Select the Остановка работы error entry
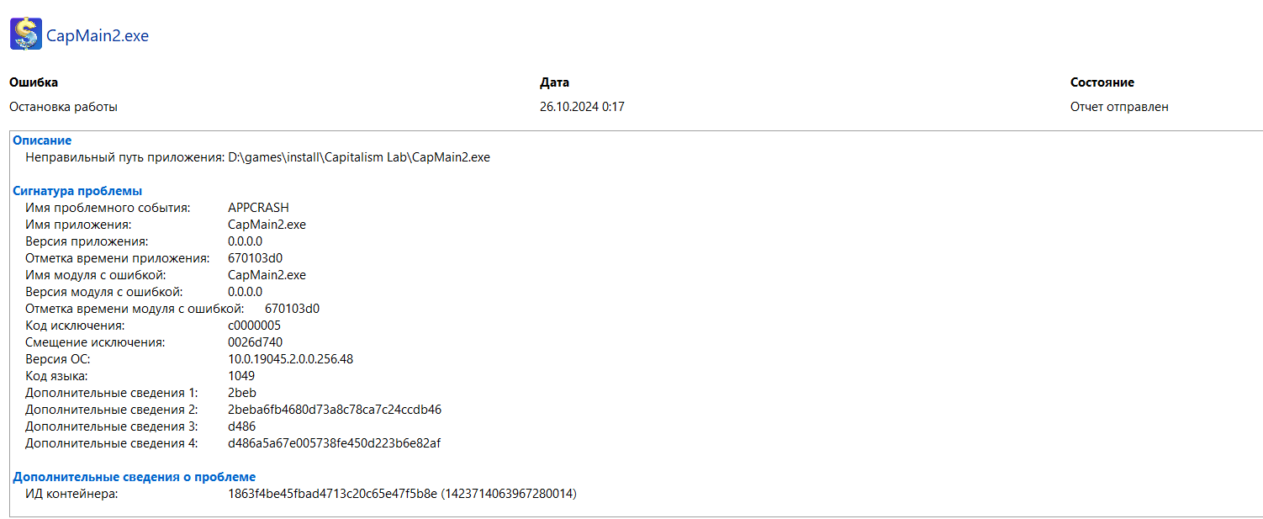Image resolution: width=1263 pixels, height=519 pixels. (63, 107)
